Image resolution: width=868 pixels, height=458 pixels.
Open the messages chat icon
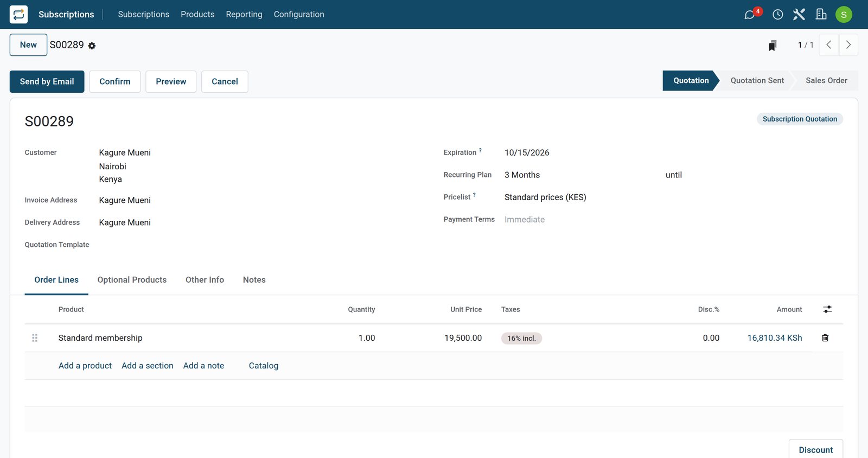coord(750,15)
